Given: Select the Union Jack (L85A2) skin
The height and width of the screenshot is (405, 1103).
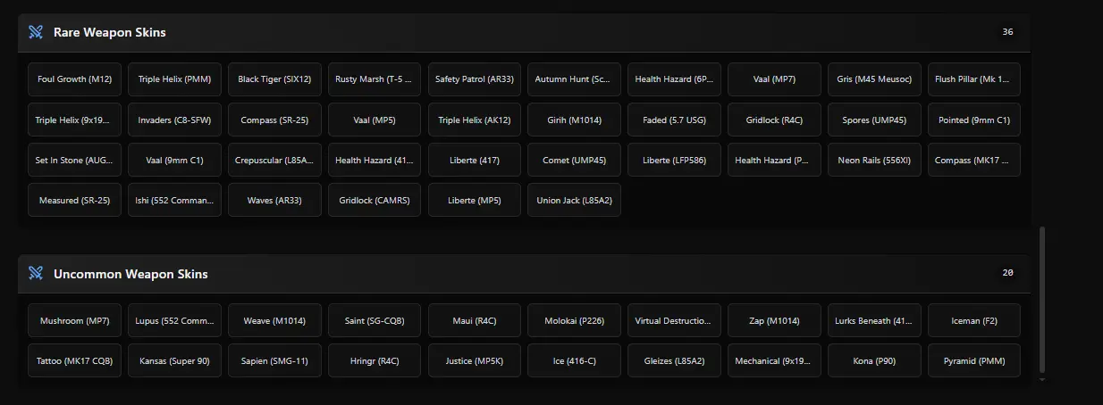Looking at the screenshot, I should pos(574,201).
